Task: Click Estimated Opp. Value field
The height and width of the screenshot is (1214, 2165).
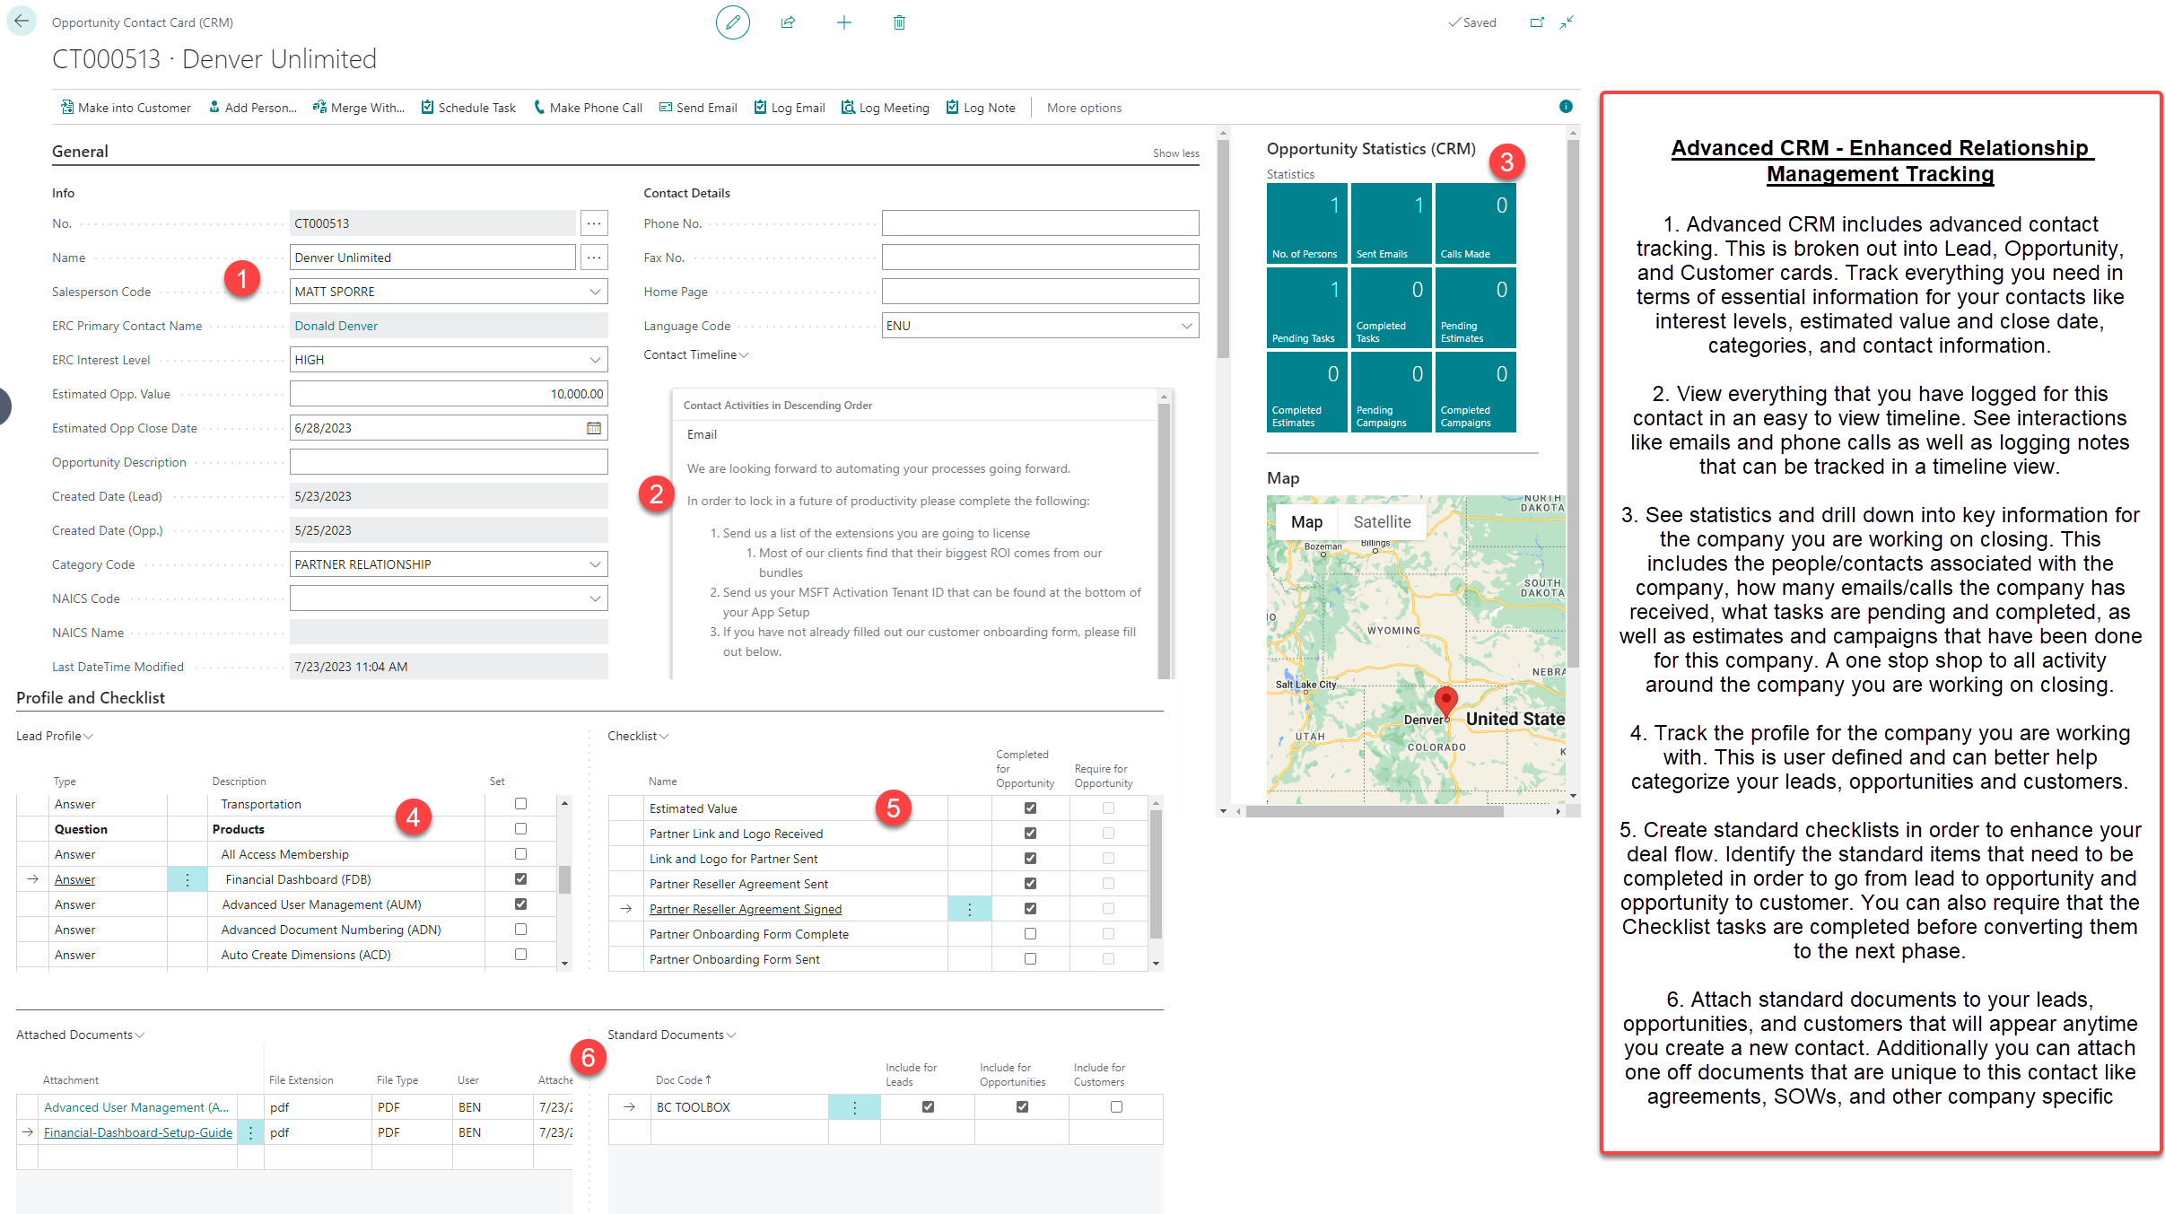Action: tap(449, 394)
